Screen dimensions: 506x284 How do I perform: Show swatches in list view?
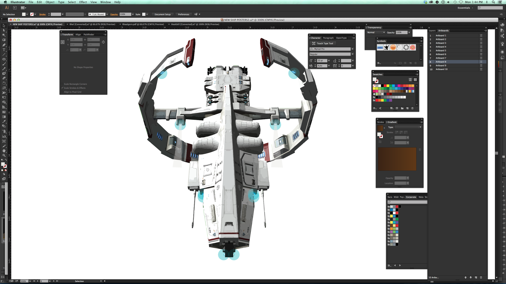click(x=410, y=80)
